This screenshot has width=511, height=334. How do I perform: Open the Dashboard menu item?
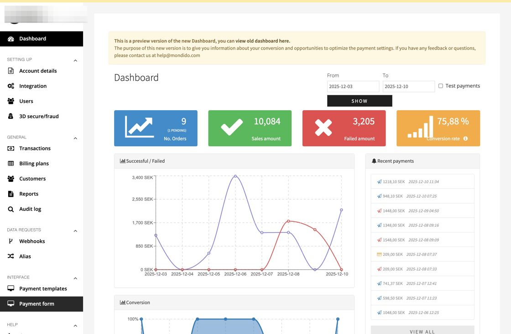pyautogui.click(x=42, y=39)
